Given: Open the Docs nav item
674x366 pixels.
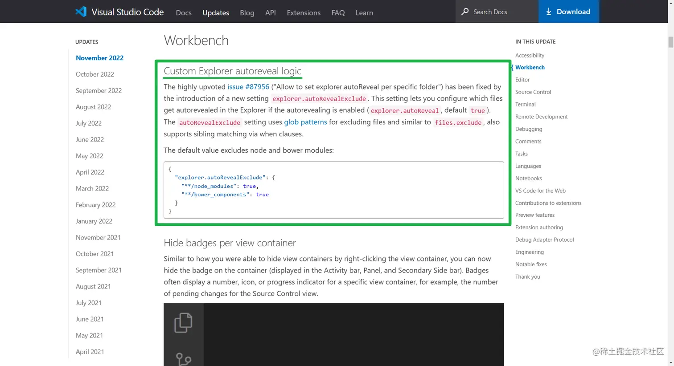Looking at the screenshot, I should 184,12.
